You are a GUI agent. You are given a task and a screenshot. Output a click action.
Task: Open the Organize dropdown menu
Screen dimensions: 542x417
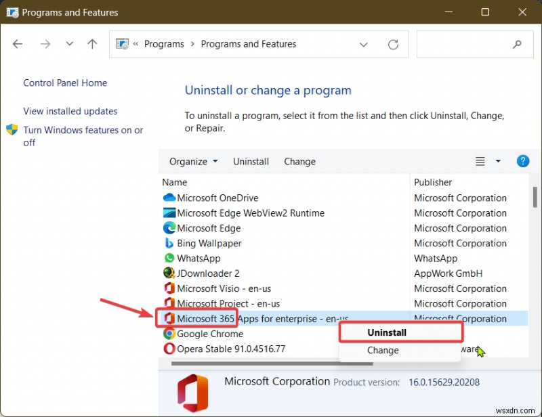coord(193,162)
